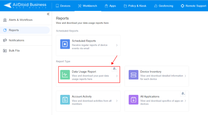The width and height of the screenshot is (208, 115).
Task: Switch to the Devices tab
Action: coord(63,6)
